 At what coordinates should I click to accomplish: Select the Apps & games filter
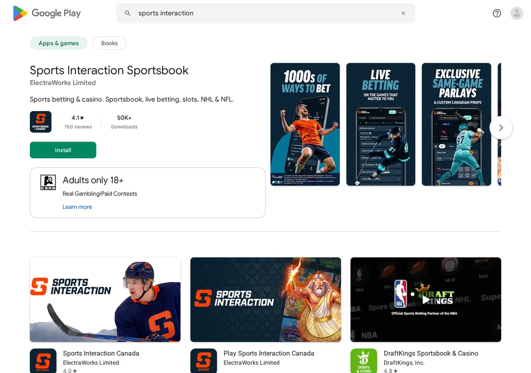[58, 43]
